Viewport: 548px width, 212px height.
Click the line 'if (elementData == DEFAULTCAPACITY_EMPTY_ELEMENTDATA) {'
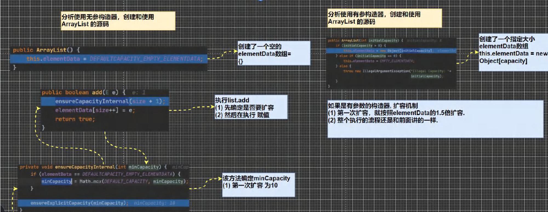pyautogui.click(x=105, y=174)
